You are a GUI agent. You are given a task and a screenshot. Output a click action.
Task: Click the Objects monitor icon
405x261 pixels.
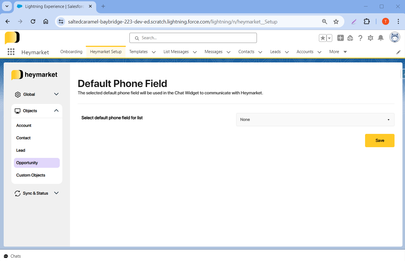18,111
